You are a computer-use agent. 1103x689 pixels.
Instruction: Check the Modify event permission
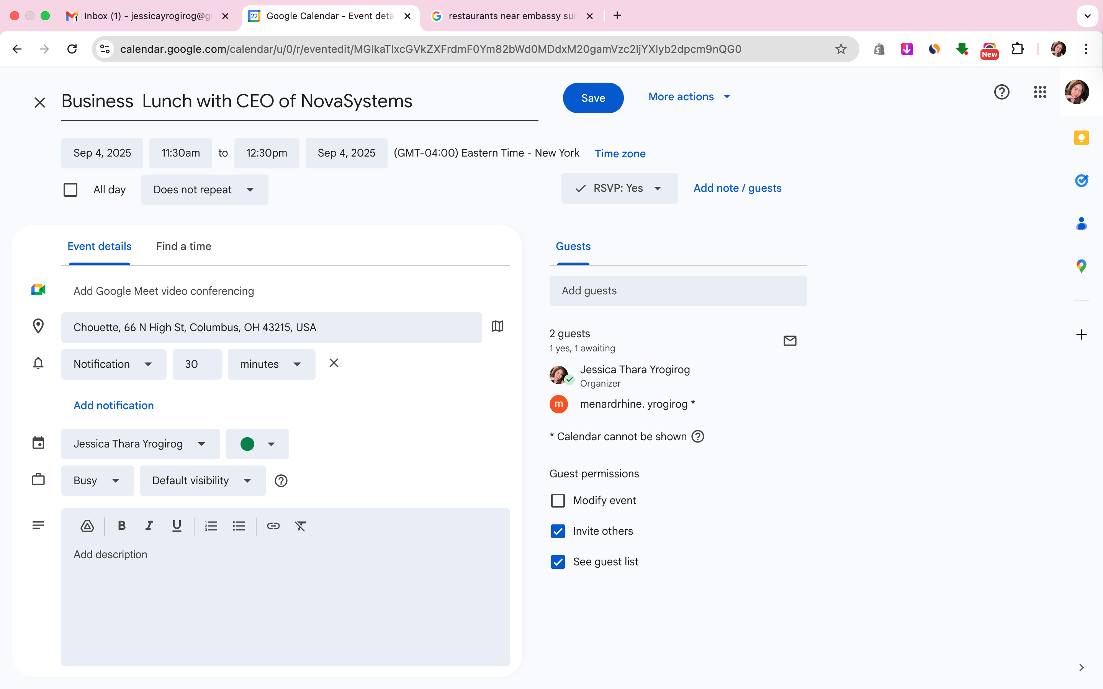(558, 500)
